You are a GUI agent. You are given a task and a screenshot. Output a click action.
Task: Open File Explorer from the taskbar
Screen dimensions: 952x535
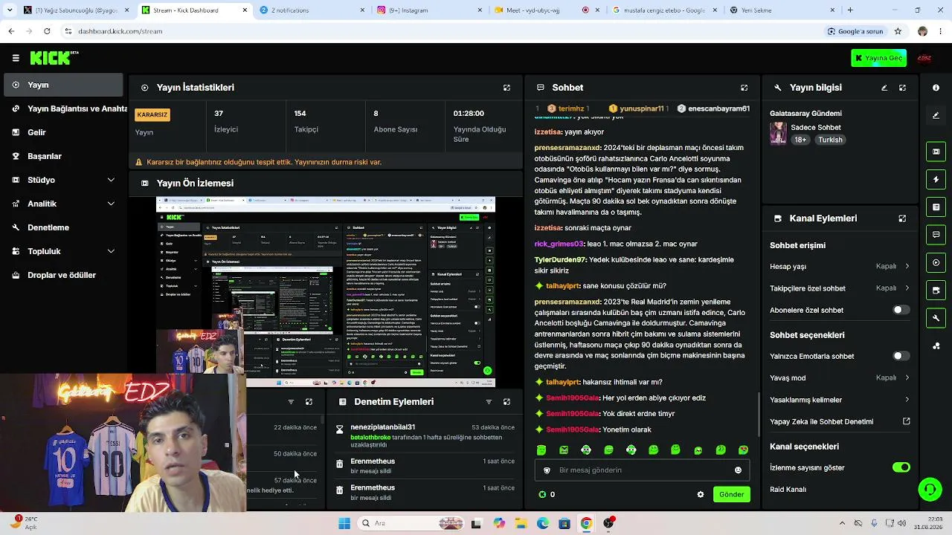[521, 523]
